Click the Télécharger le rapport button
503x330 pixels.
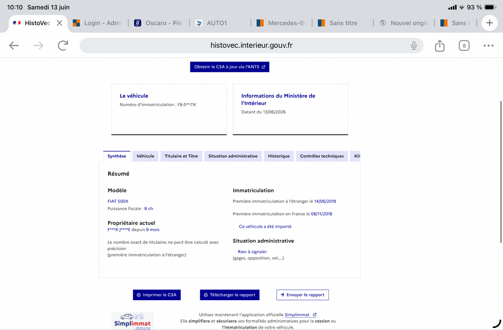point(230,295)
